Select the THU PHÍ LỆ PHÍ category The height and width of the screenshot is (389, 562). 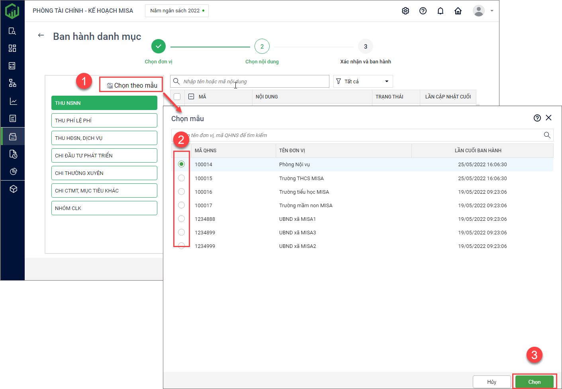[x=104, y=120]
